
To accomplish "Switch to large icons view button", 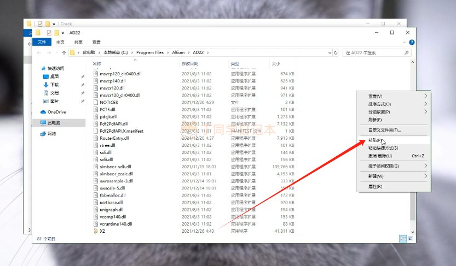I will click(409, 239).
